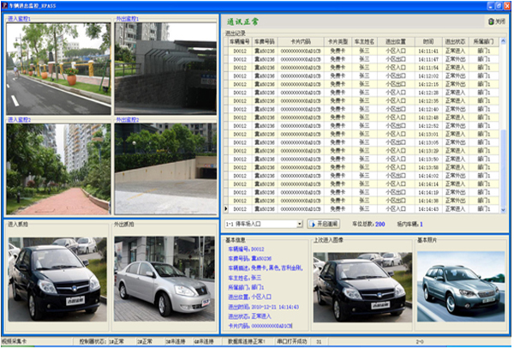
Task: Click the 进入抓拍 black car snapshot
Action: click(57, 280)
